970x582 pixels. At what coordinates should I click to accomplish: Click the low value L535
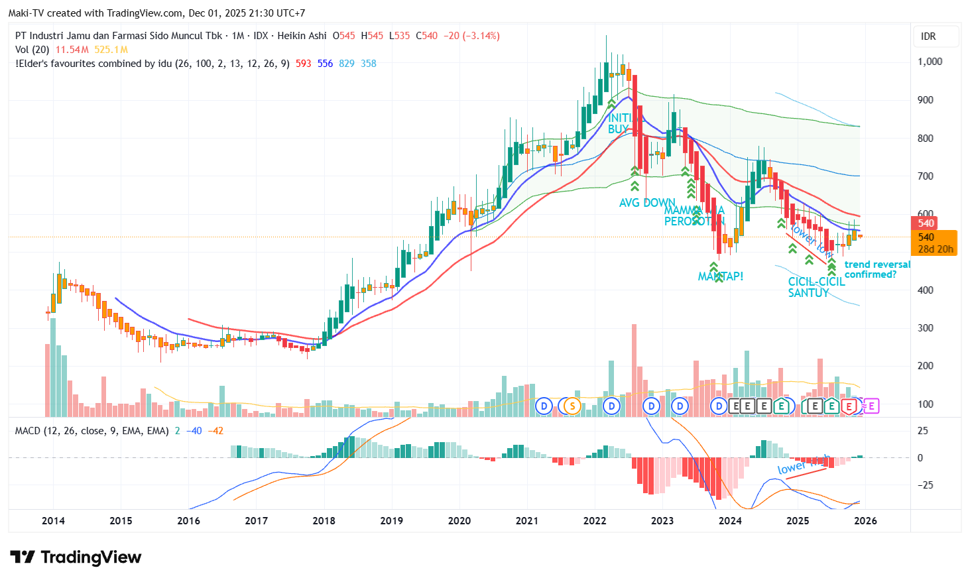coord(399,36)
